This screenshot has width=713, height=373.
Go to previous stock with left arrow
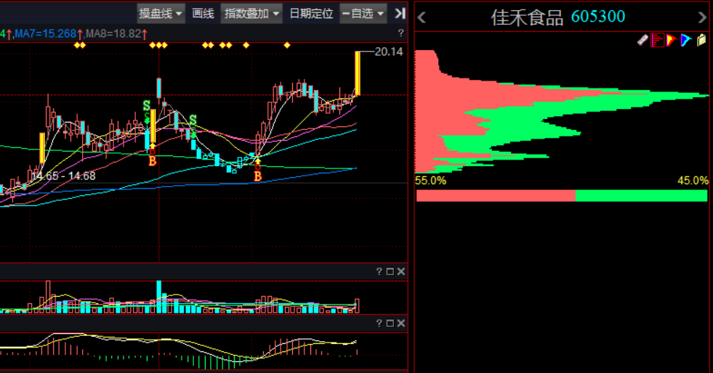[422, 17]
